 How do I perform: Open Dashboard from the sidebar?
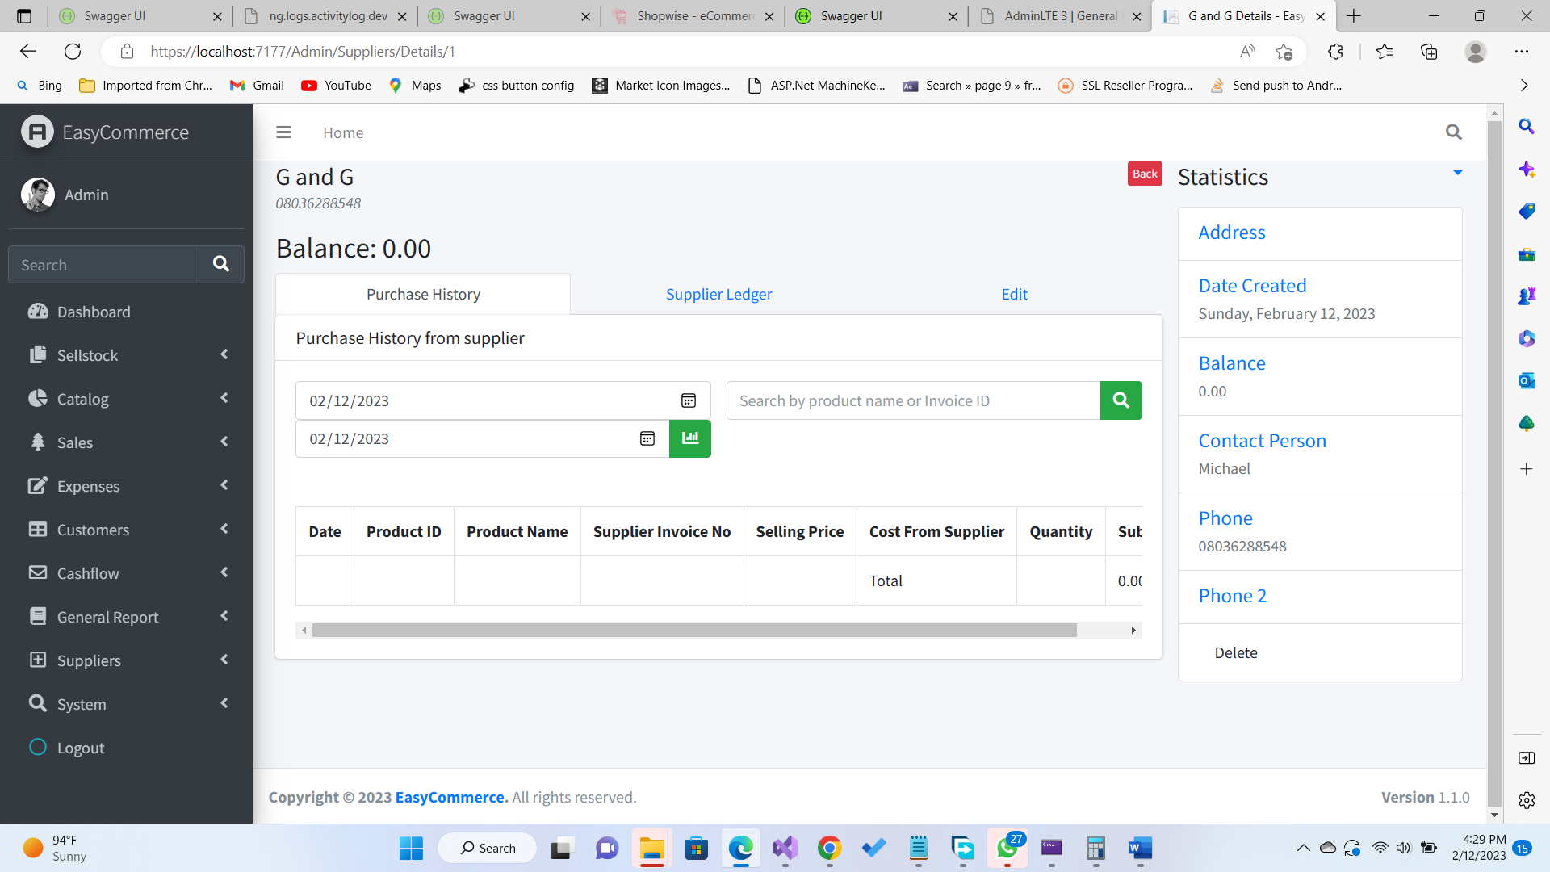[94, 312]
